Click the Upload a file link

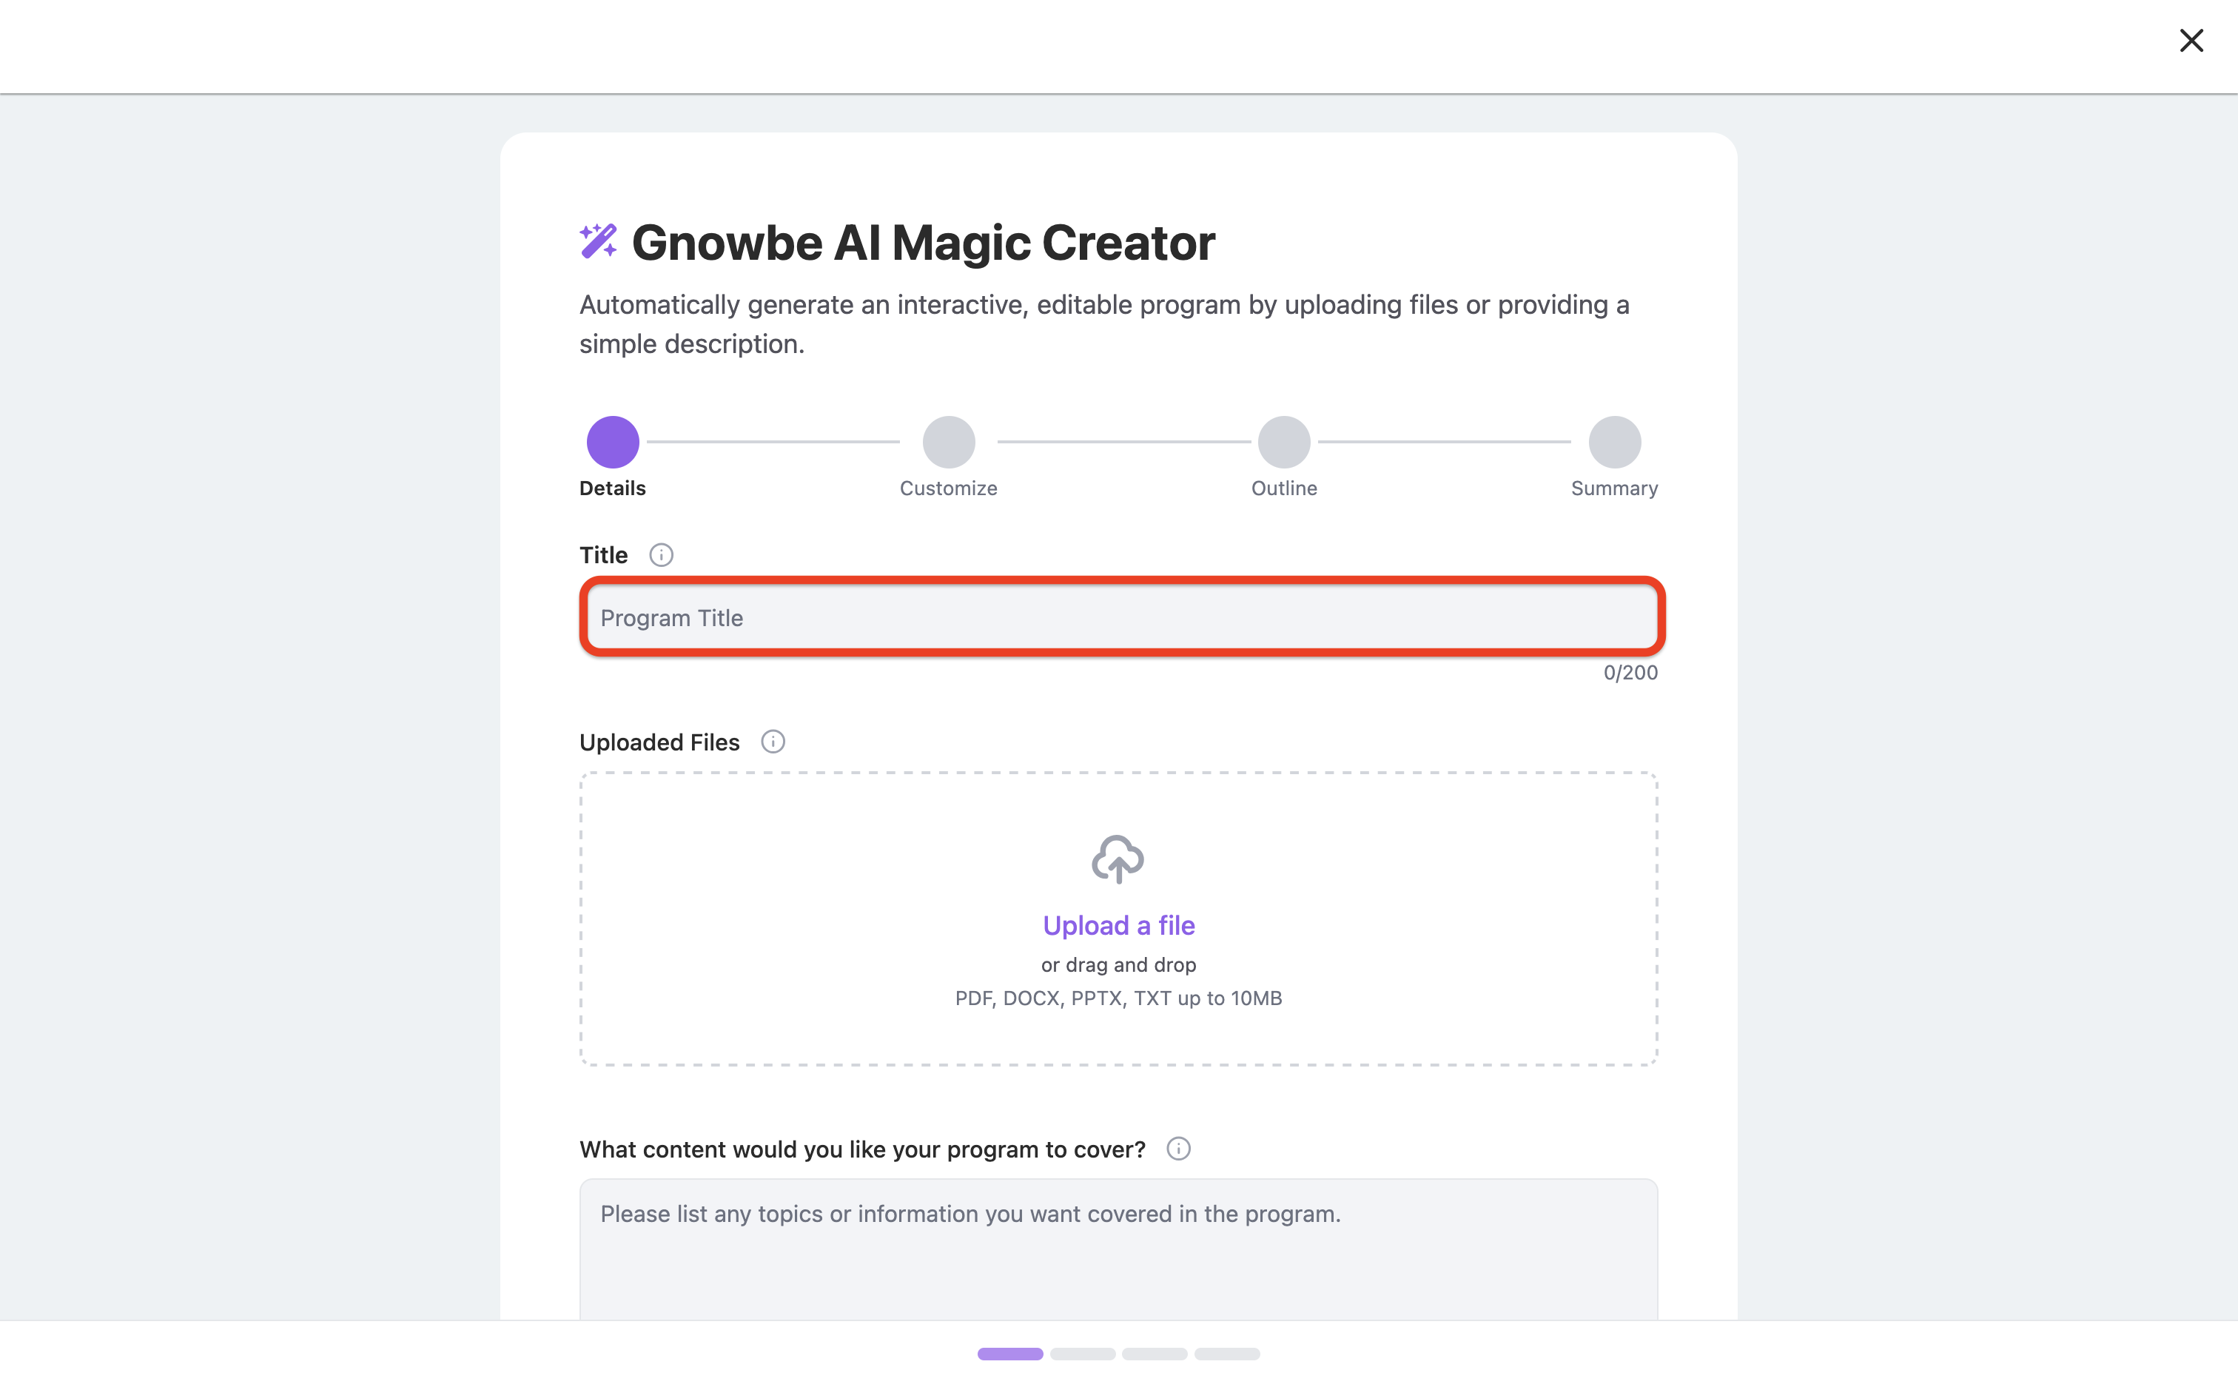[1118, 924]
